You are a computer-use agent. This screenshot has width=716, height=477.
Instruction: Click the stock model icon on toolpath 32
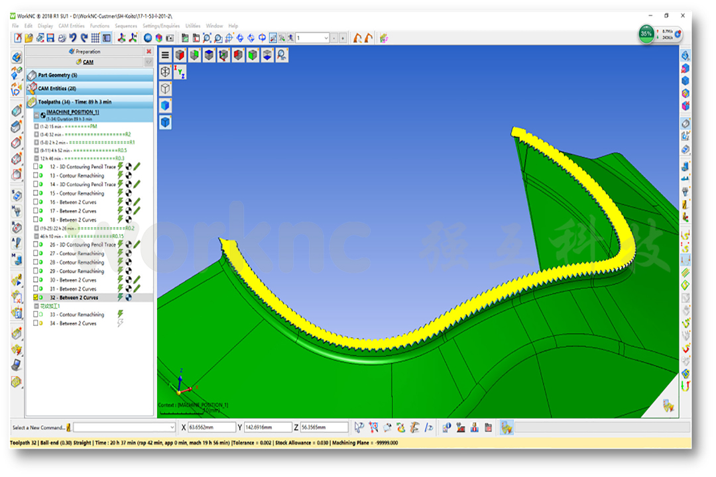[129, 297]
